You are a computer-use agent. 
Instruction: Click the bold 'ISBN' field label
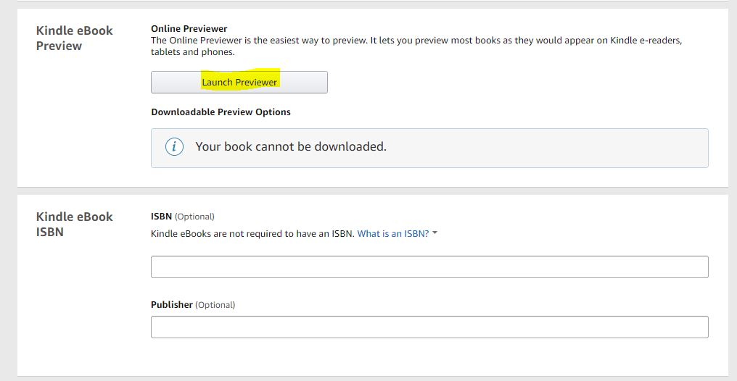coord(161,216)
